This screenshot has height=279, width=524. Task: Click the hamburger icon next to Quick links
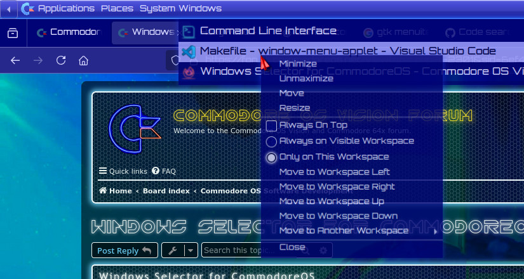(x=103, y=171)
